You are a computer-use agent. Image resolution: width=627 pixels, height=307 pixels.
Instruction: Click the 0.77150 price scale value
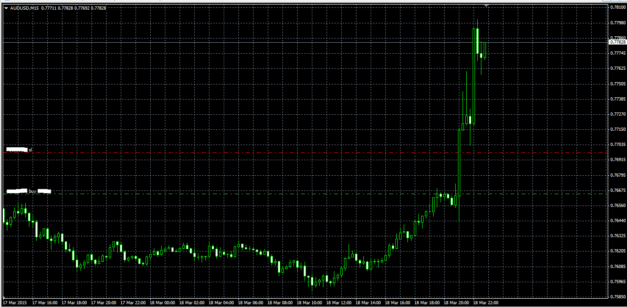coord(618,129)
